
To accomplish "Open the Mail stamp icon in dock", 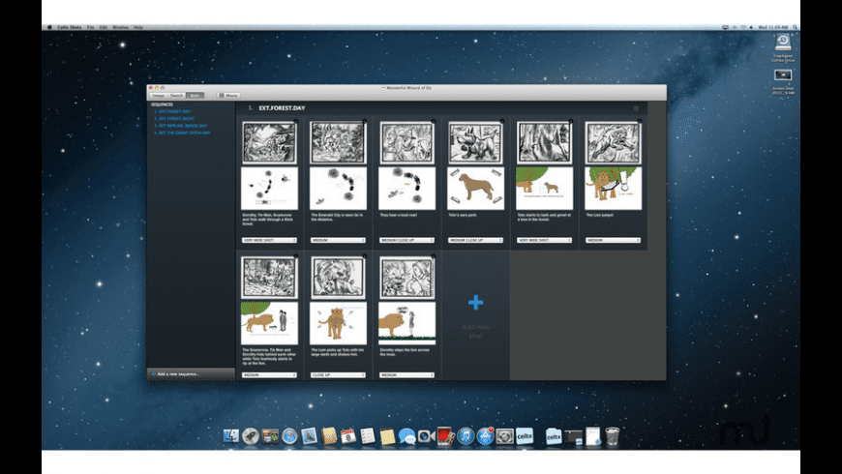I will pyautogui.click(x=309, y=436).
